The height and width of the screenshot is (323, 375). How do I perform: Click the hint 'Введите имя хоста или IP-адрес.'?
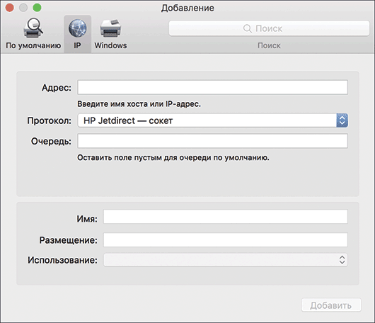tap(139, 104)
